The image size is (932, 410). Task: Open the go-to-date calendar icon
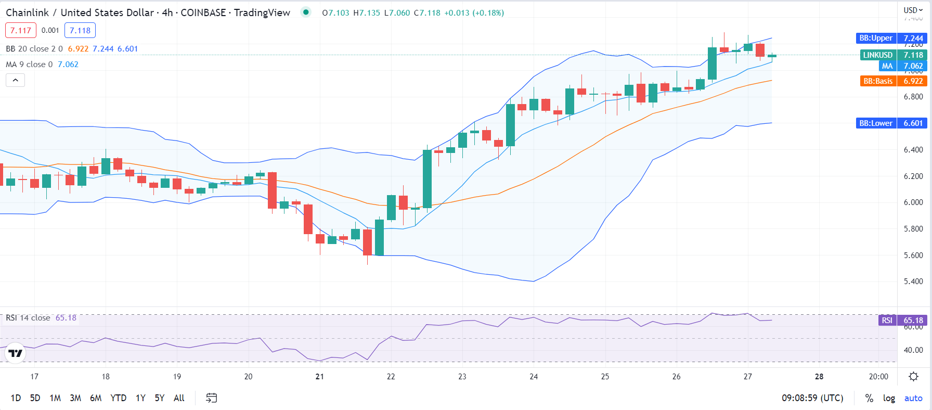click(211, 398)
